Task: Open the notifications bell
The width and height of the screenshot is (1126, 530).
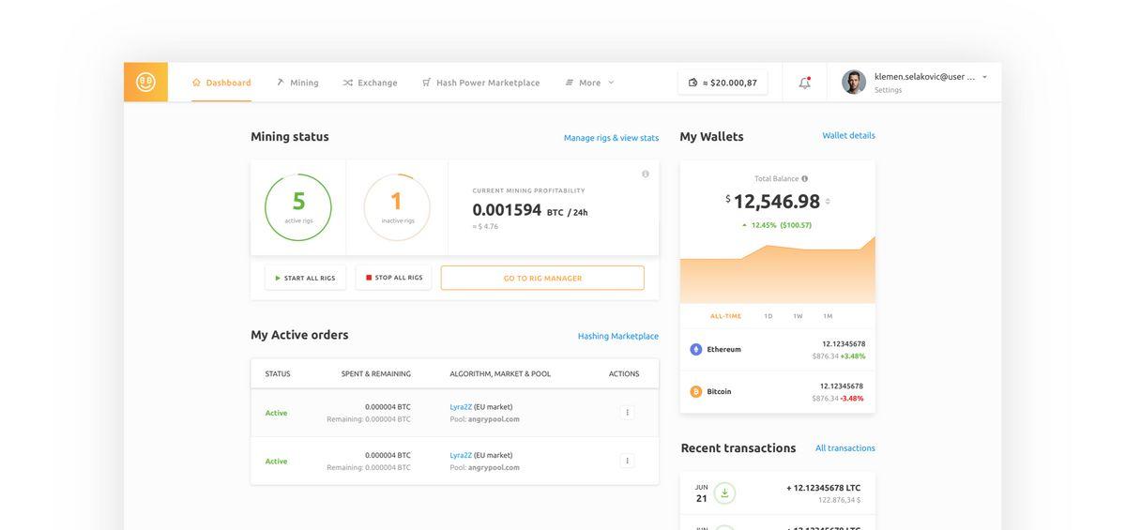Action: click(804, 83)
